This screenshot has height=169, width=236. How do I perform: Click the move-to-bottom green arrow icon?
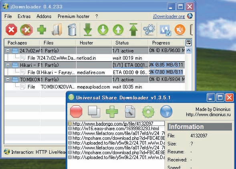pyautogui.click(x=88, y=30)
